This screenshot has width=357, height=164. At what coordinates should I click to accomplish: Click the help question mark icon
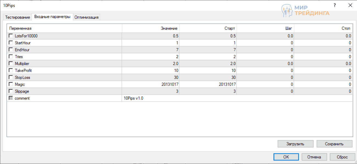(x=334, y=5)
